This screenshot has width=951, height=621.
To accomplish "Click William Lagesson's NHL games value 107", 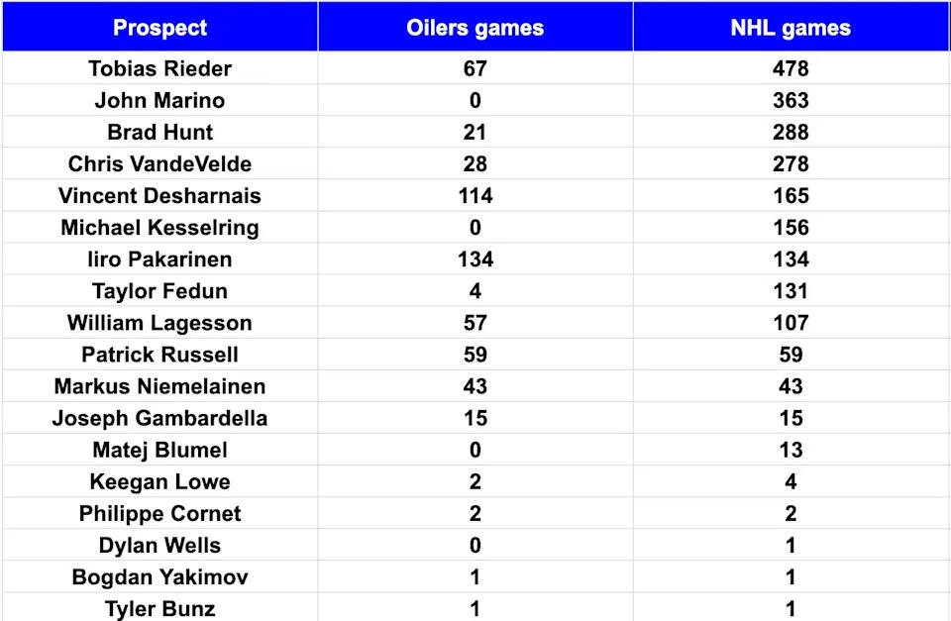I will [791, 323].
